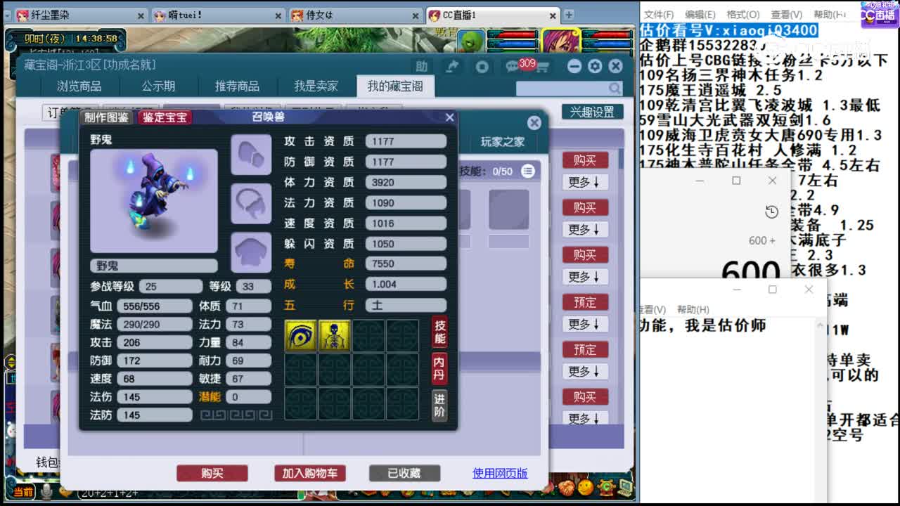This screenshot has height=506, width=900.
Task: Click the pet name field 野鬼
Action: point(154,266)
